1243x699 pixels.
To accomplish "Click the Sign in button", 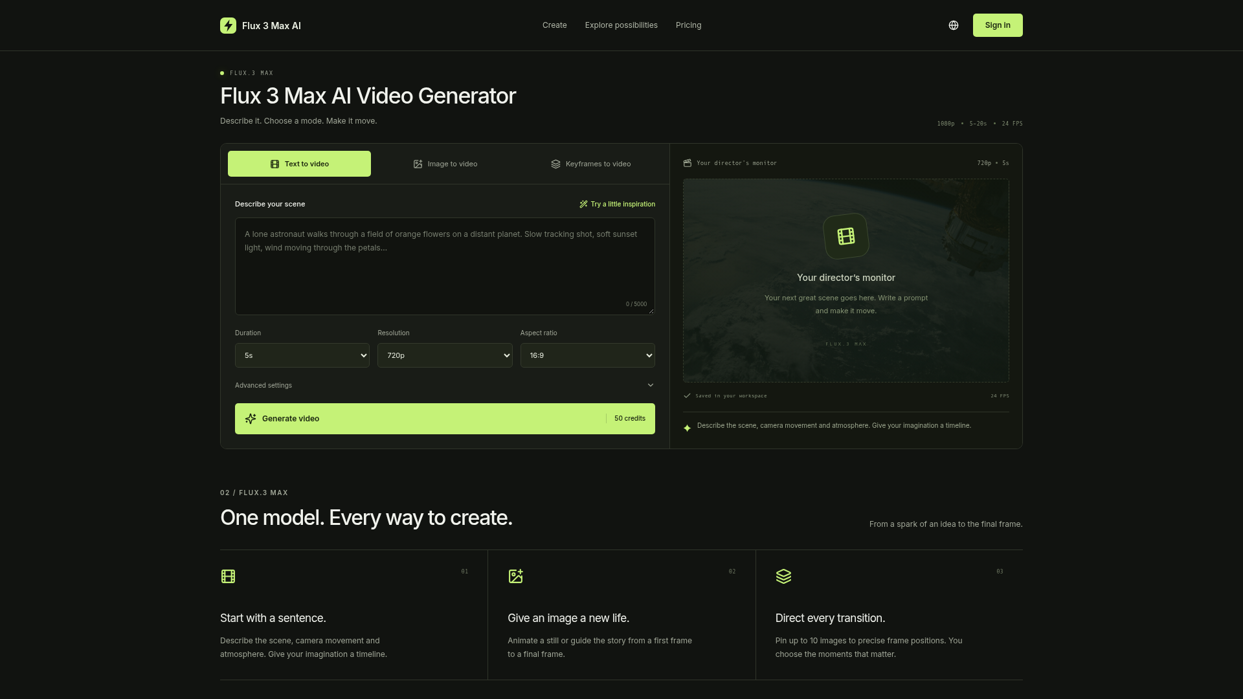I will tap(998, 25).
